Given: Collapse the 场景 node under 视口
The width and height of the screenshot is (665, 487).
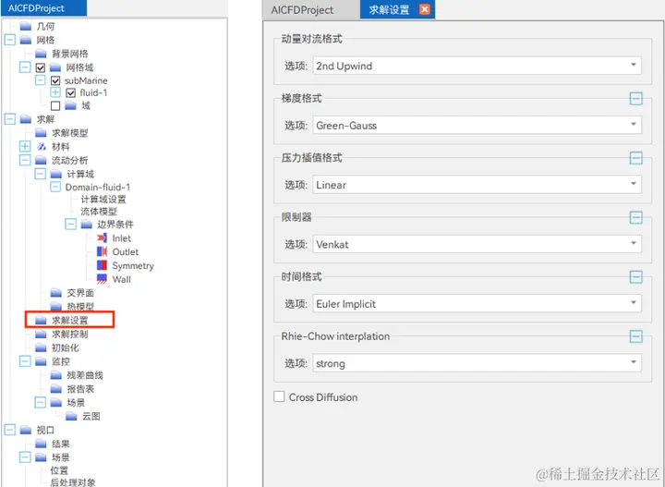Looking at the screenshot, I should coord(25,457).
